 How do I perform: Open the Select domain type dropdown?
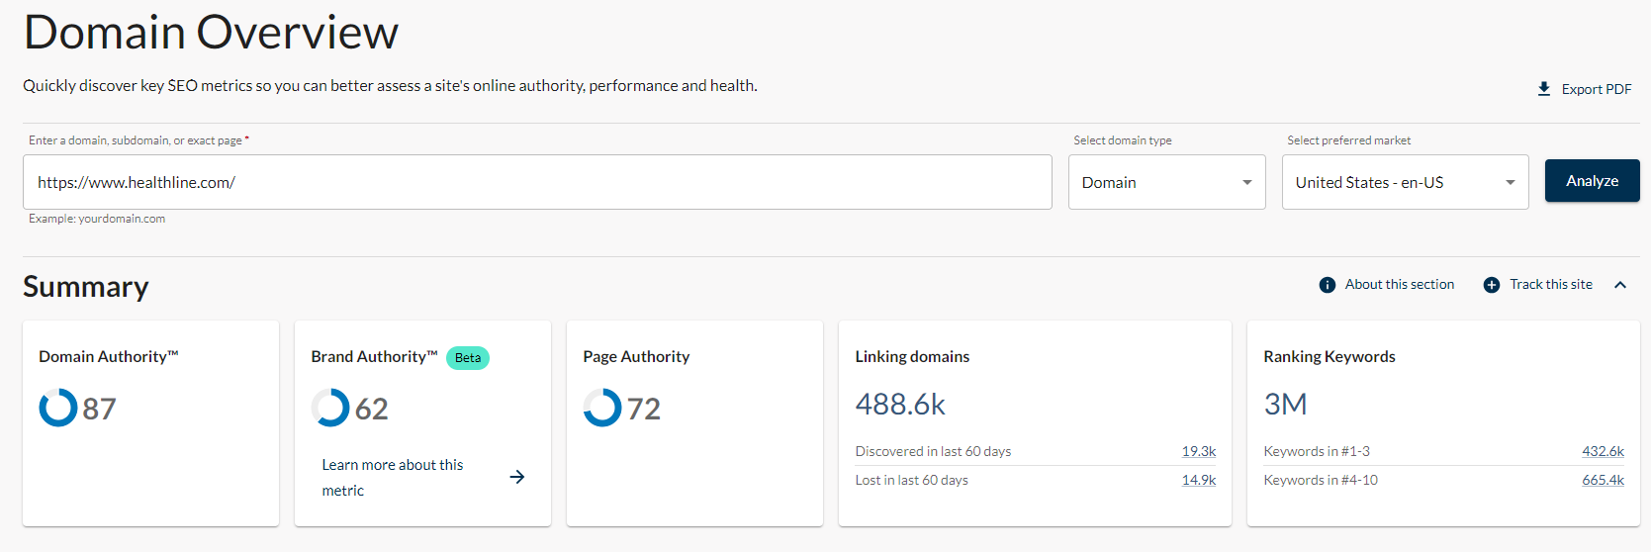point(1167,182)
